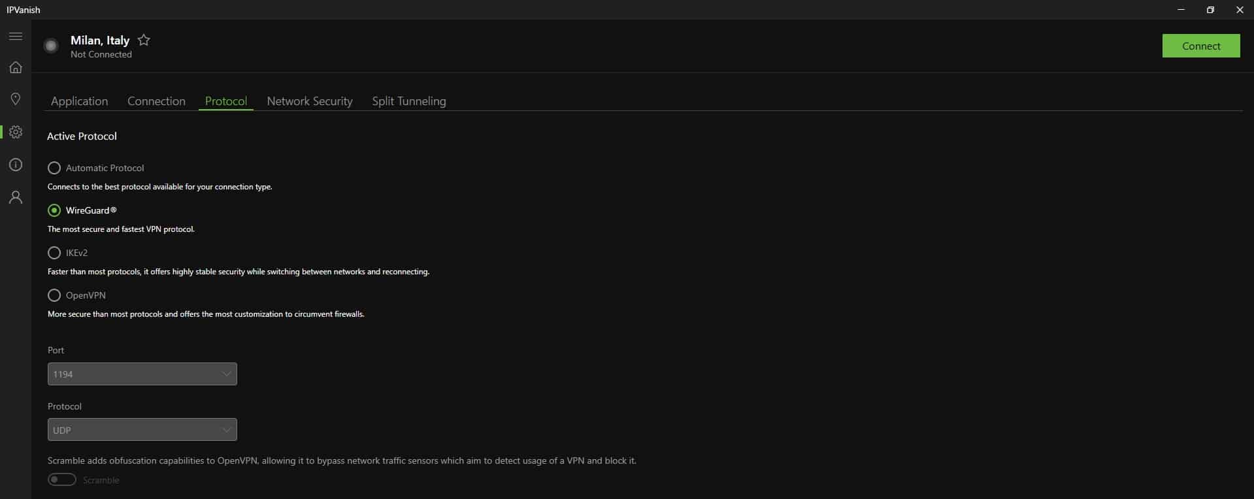The image size is (1254, 499).
Task: Toggle the Scramble switch
Action: point(62,480)
